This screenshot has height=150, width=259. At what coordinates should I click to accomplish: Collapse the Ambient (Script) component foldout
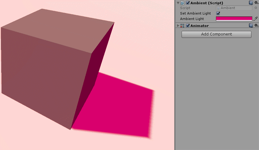coord(178,3)
